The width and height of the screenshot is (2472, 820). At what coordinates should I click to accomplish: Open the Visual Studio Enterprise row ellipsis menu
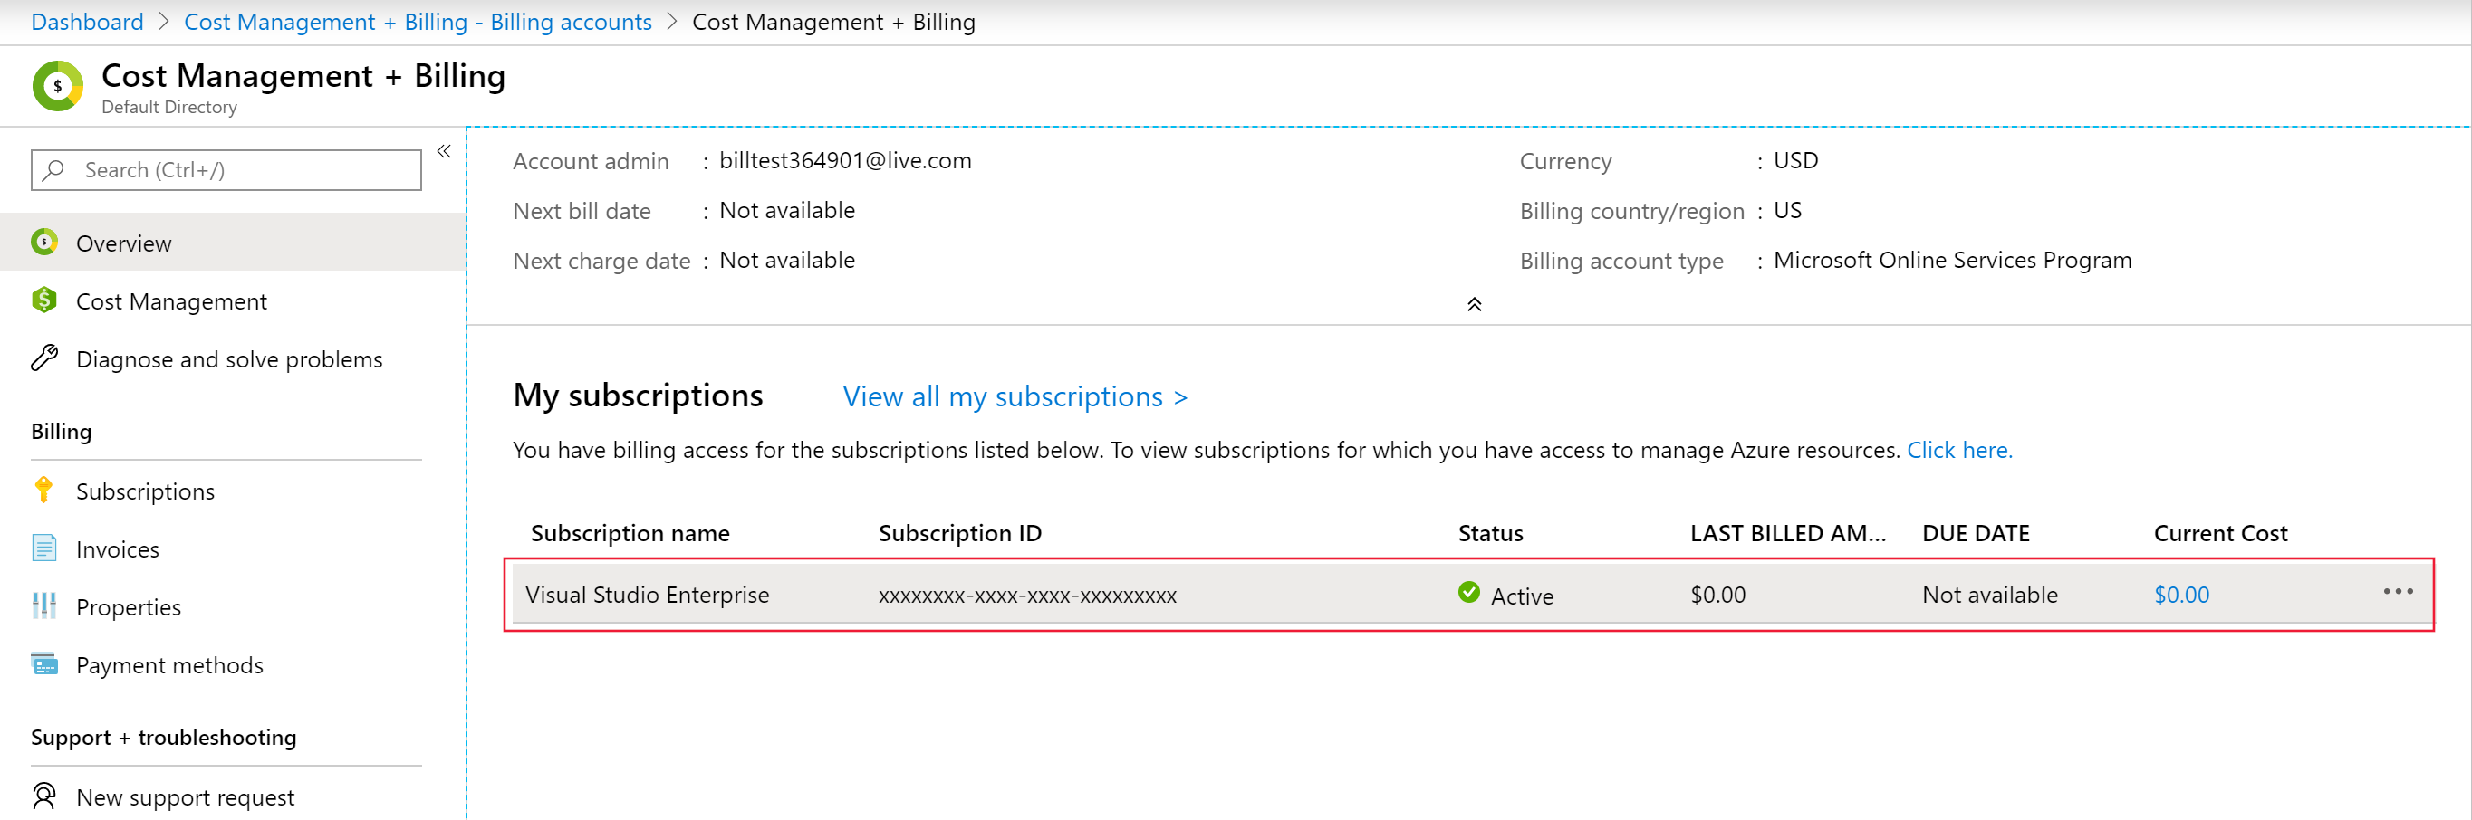pyautogui.click(x=2397, y=593)
